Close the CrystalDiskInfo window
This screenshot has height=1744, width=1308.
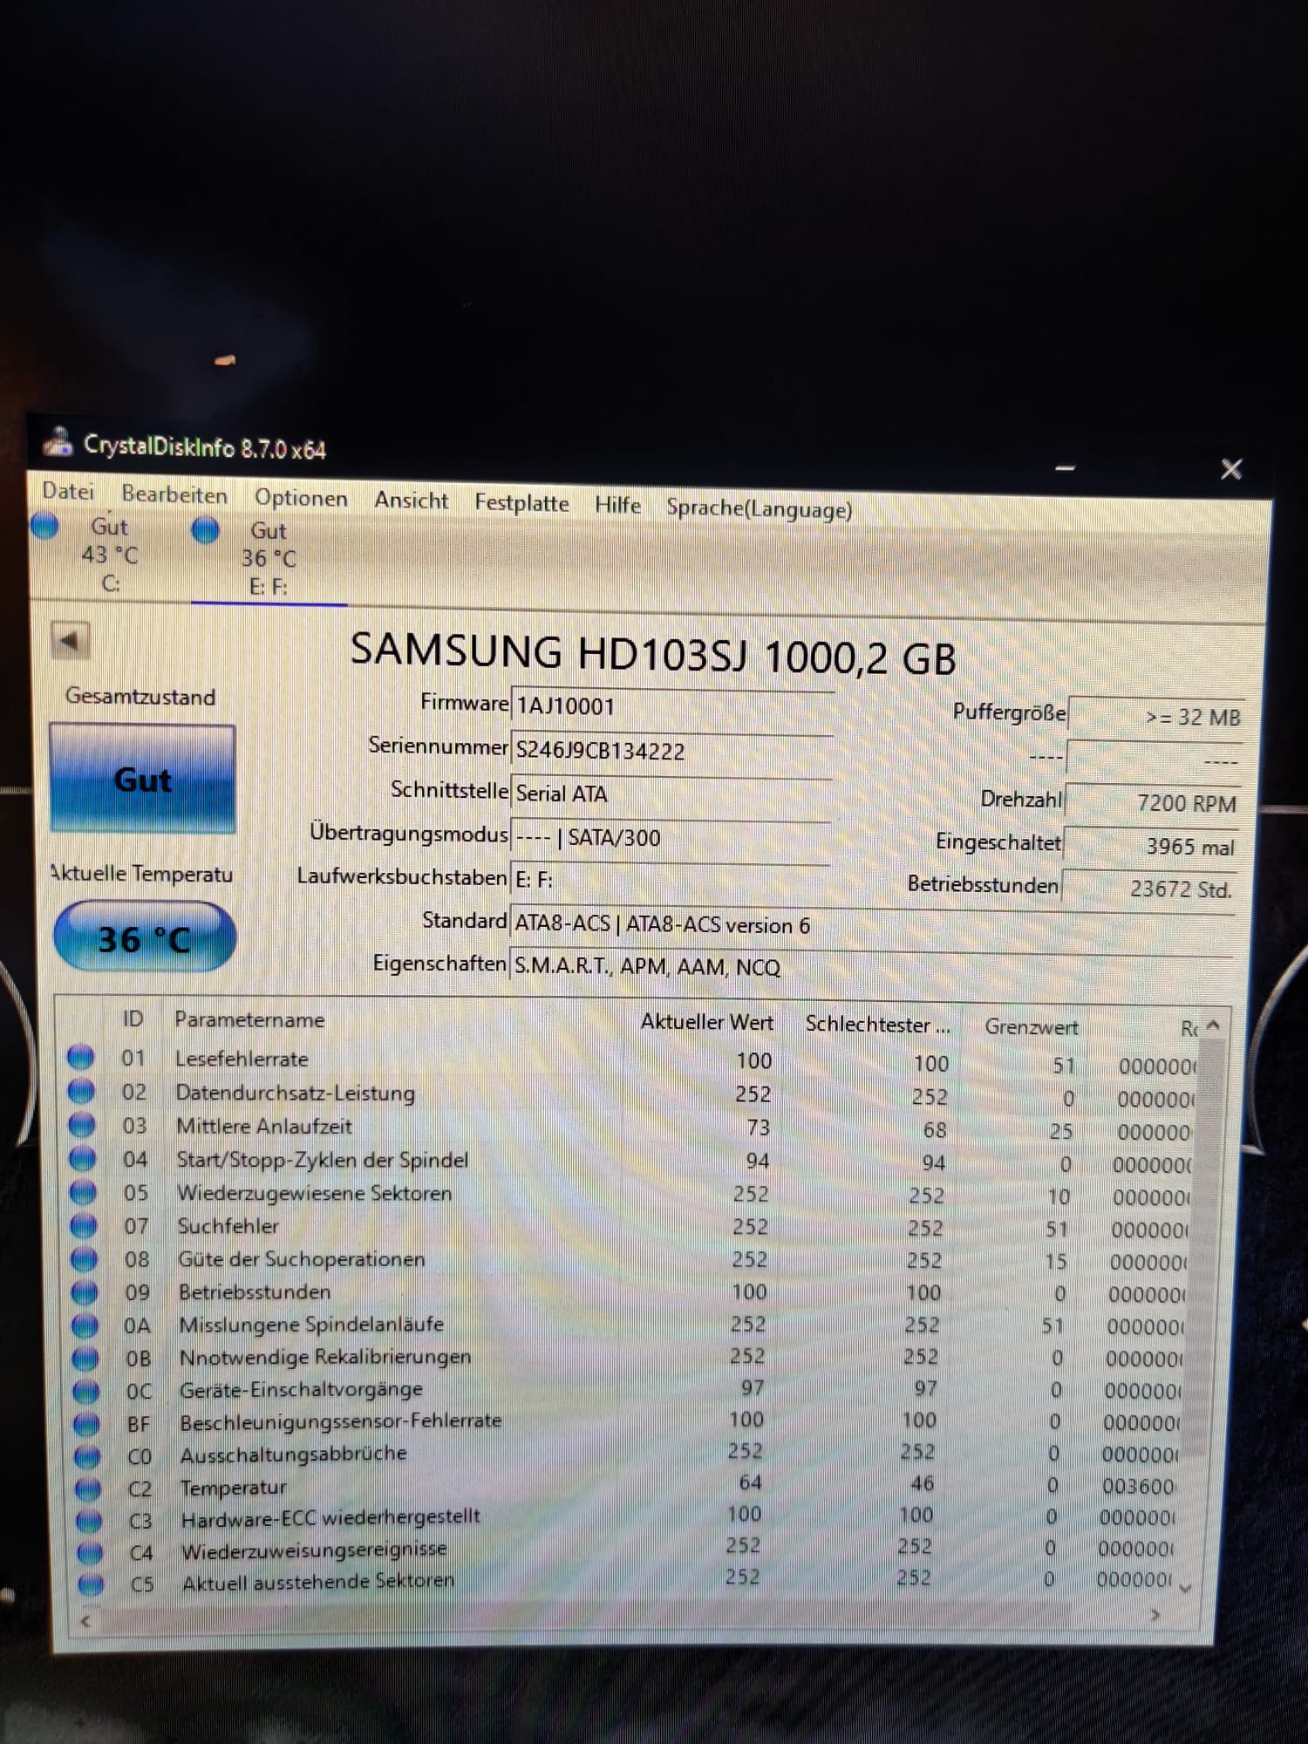(1231, 469)
